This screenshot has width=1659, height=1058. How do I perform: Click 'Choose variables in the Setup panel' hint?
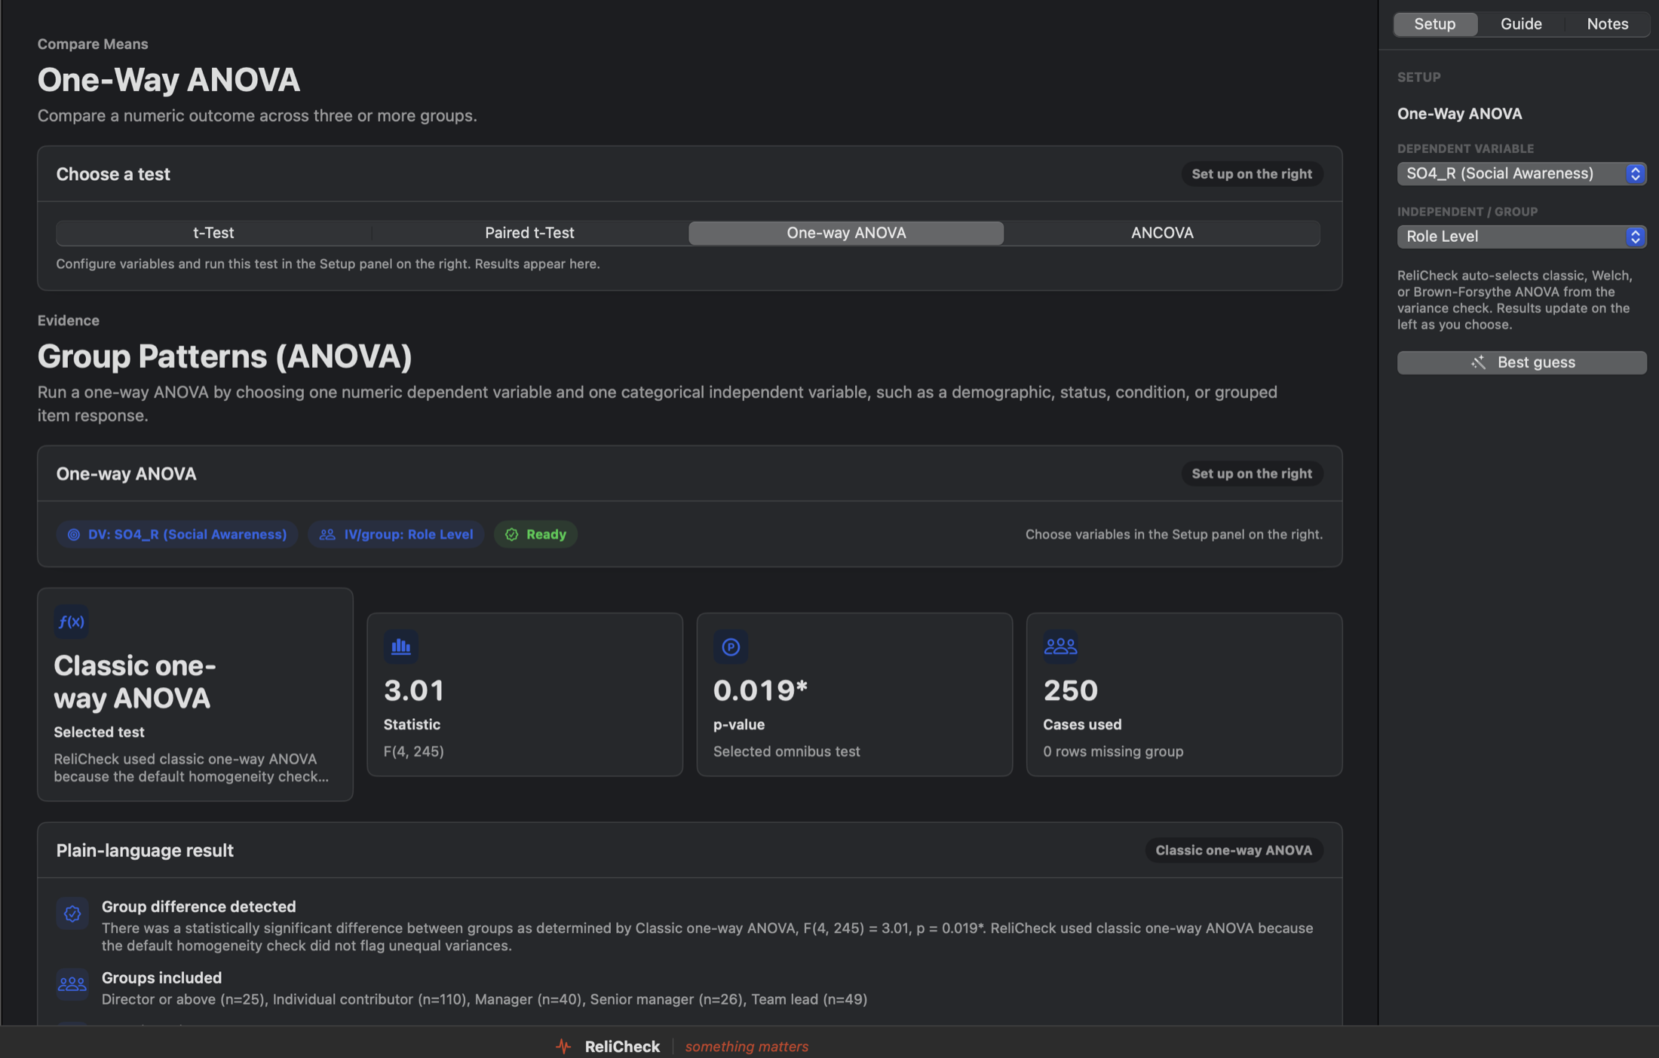[1174, 534]
